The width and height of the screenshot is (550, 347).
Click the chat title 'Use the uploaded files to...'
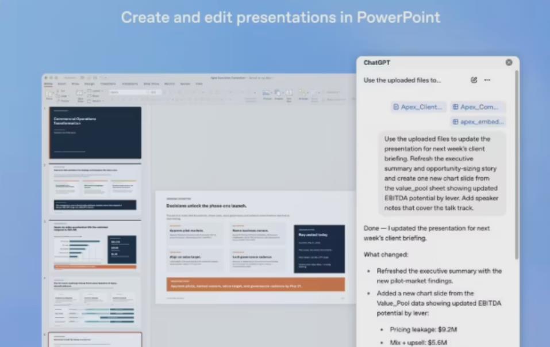(402, 80)
